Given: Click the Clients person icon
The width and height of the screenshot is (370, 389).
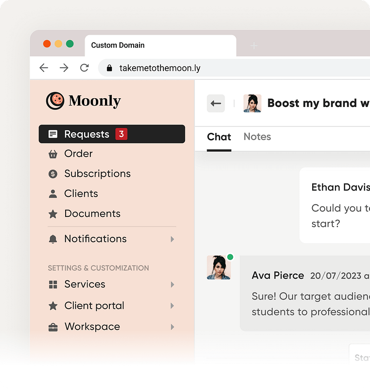Looking at the screenshot, I should [x=53, y=194].
